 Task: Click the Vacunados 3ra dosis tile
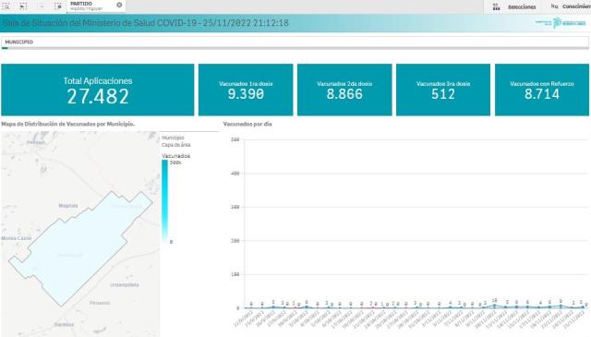[x=443, y=90]
